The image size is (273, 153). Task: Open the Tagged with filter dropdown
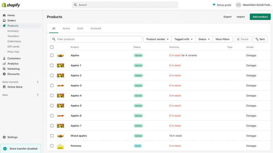pyautogui.click(x=184, y=39)
